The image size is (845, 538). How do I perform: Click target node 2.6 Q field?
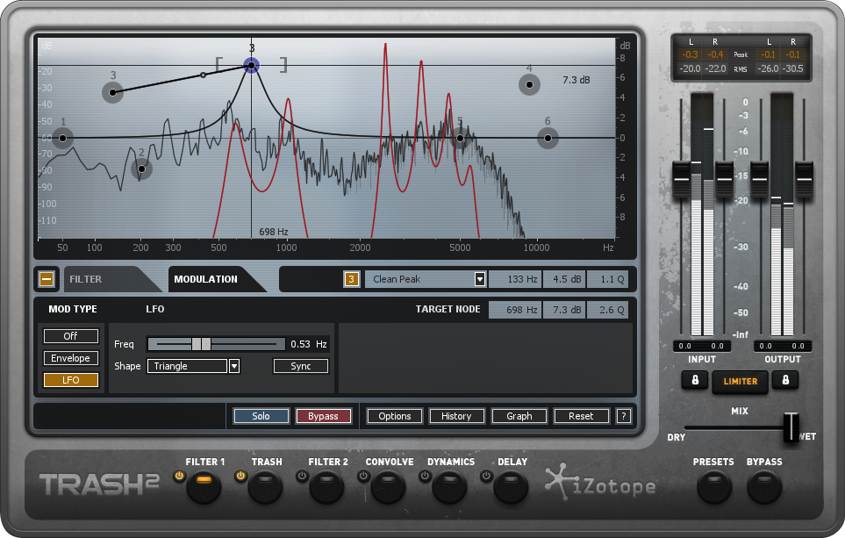click(608, 310)
